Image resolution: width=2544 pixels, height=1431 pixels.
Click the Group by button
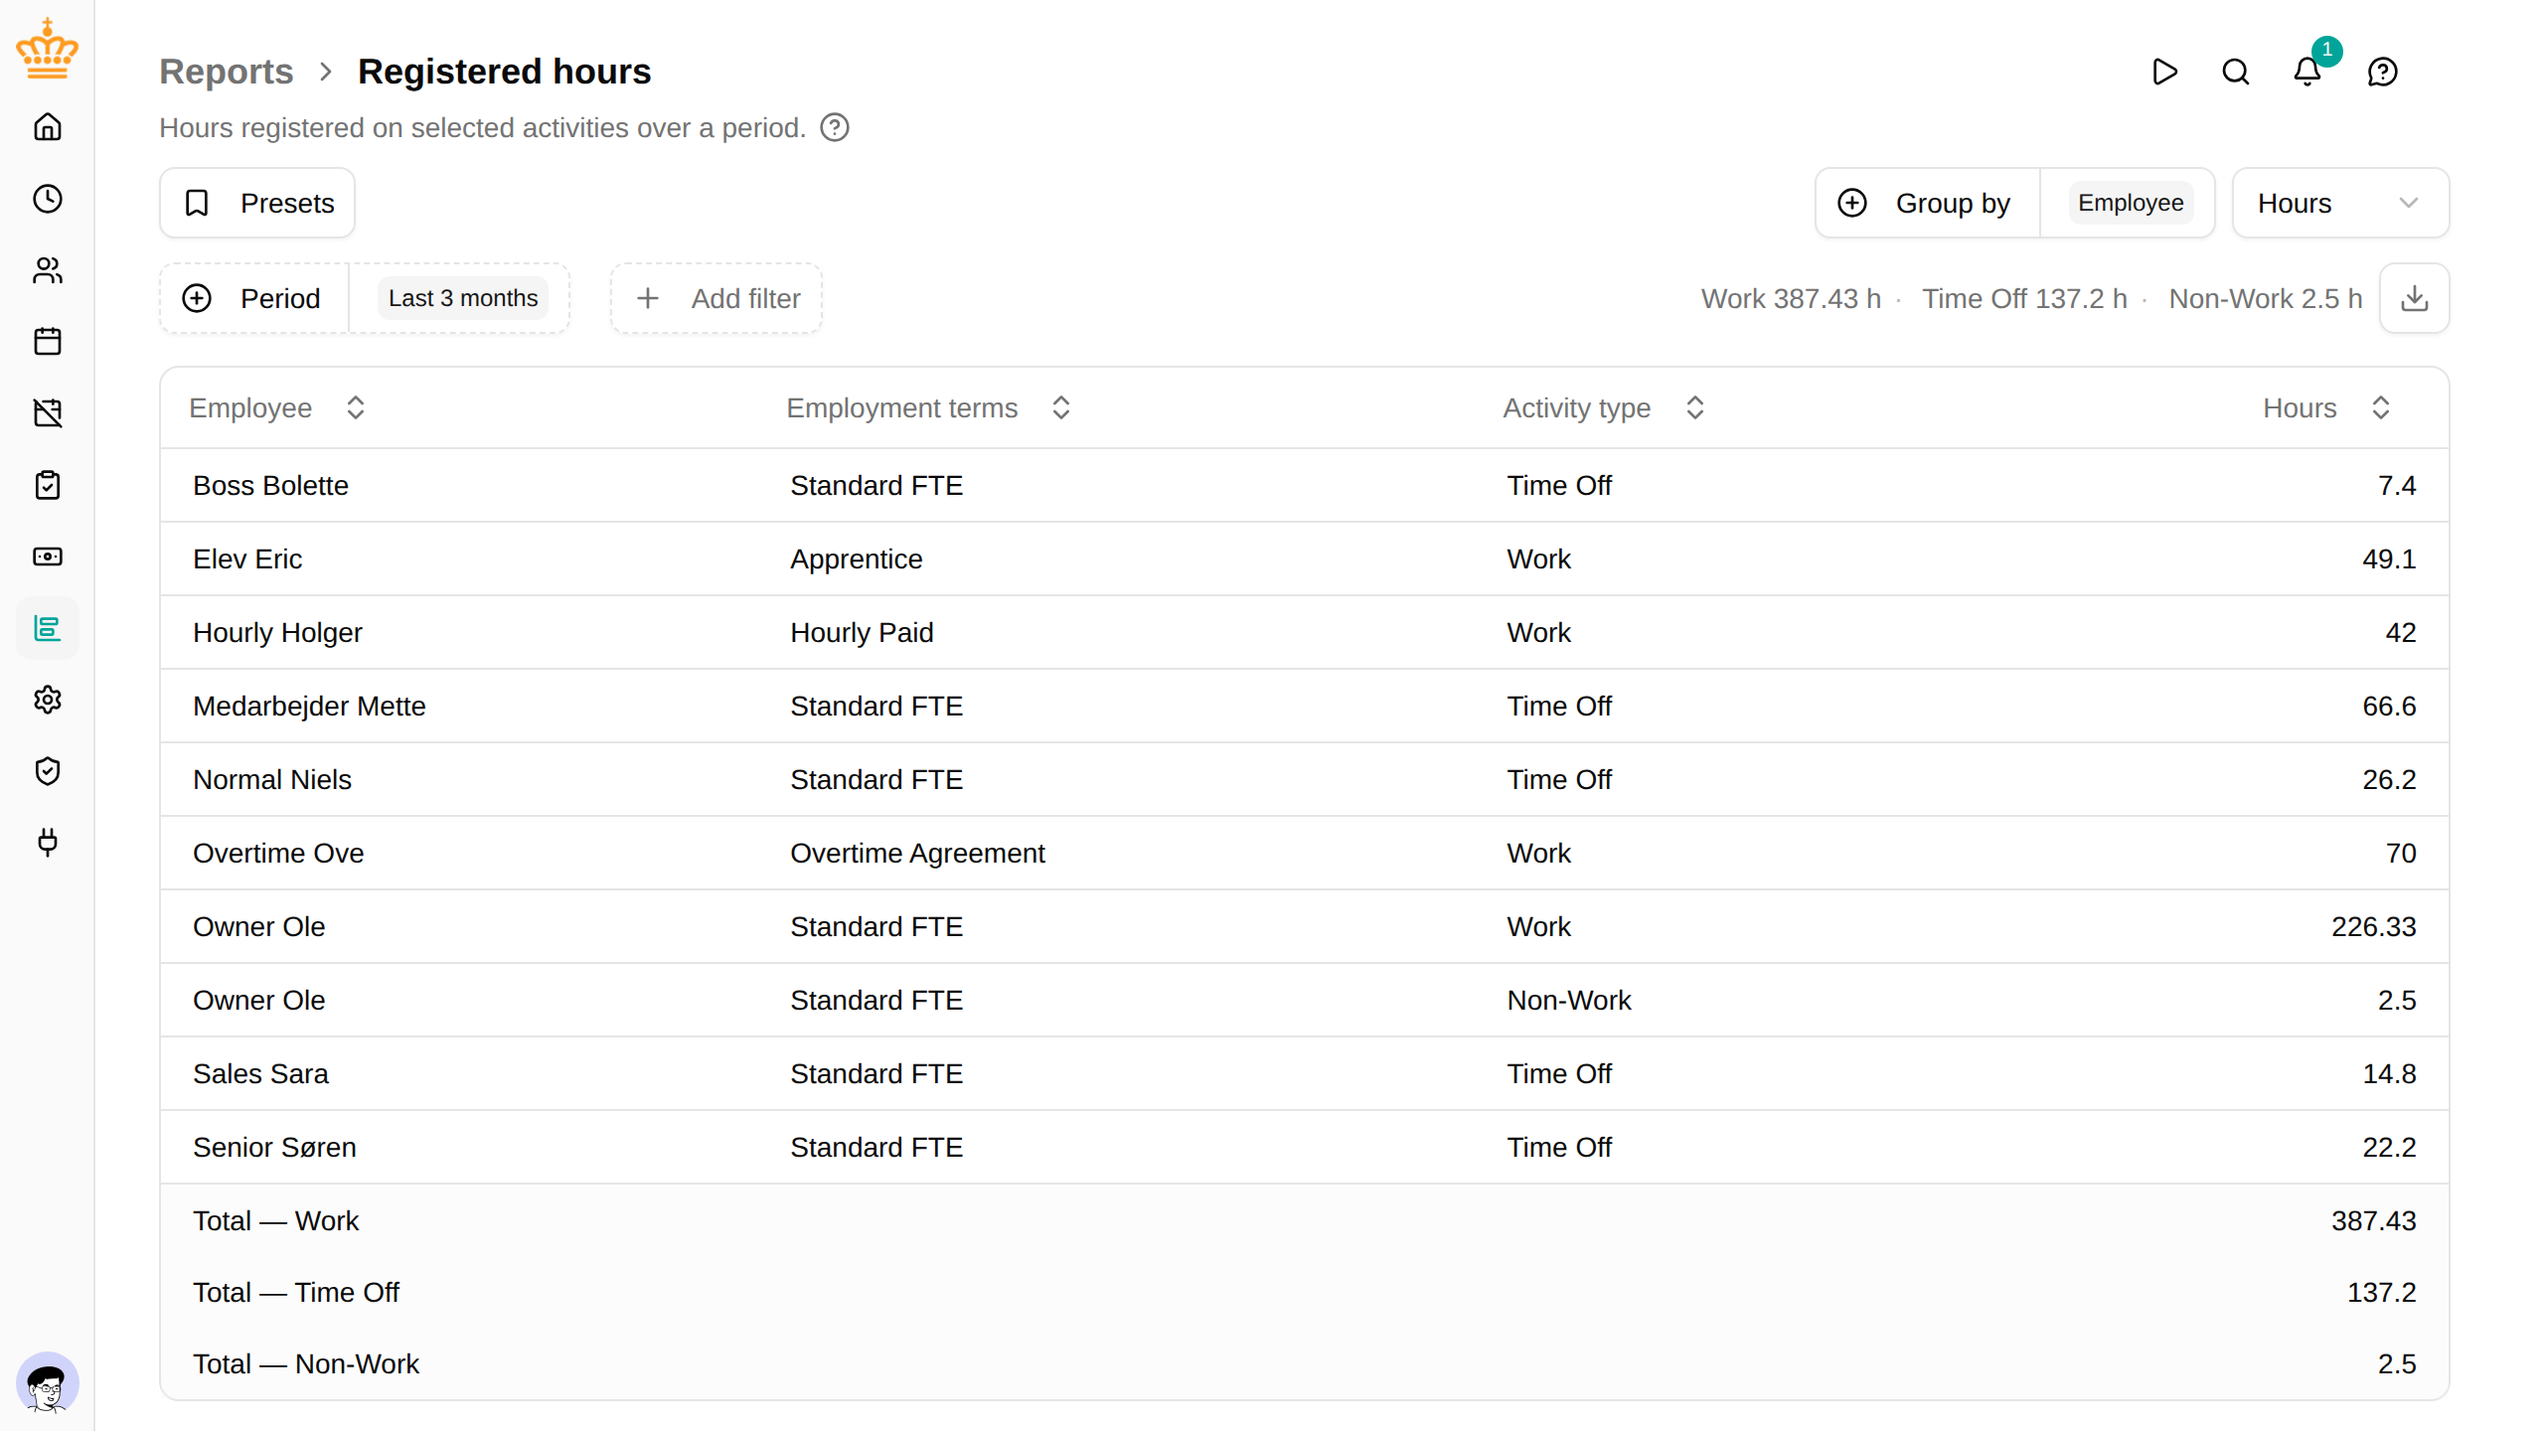pos(1928,203)
